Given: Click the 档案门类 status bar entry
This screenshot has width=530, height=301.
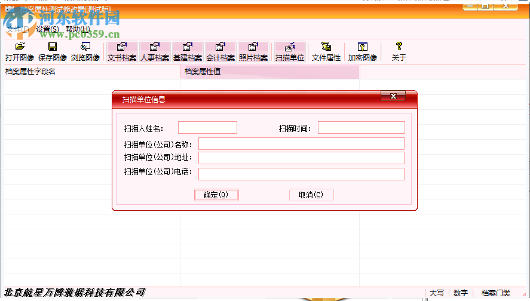Looking at the screenshot, I should [x=496, y=293].
